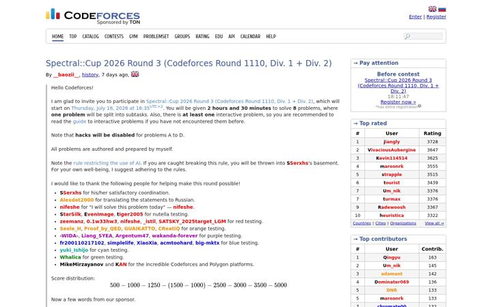Screen dimensions: 492x307
Task: Open the GYM menu item
Action: [133, 36]
